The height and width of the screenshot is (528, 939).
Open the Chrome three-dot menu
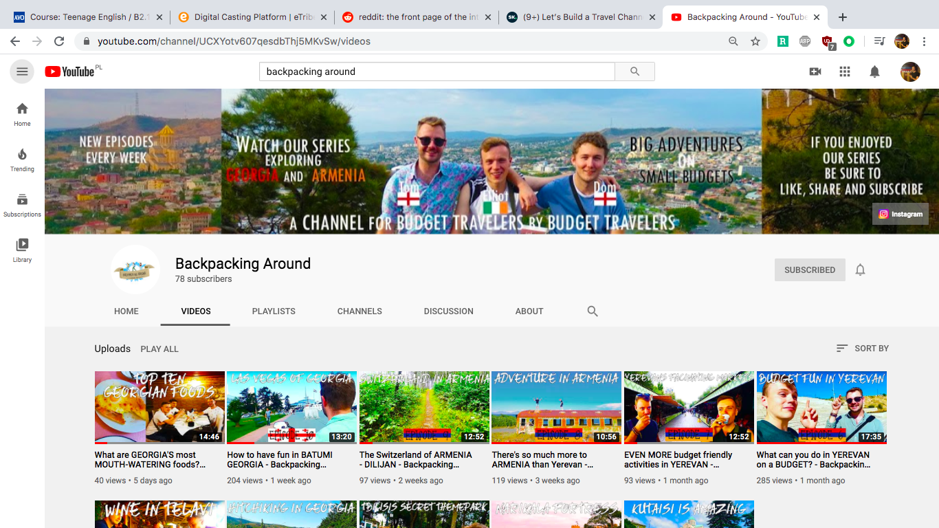[x=925, y=41]
